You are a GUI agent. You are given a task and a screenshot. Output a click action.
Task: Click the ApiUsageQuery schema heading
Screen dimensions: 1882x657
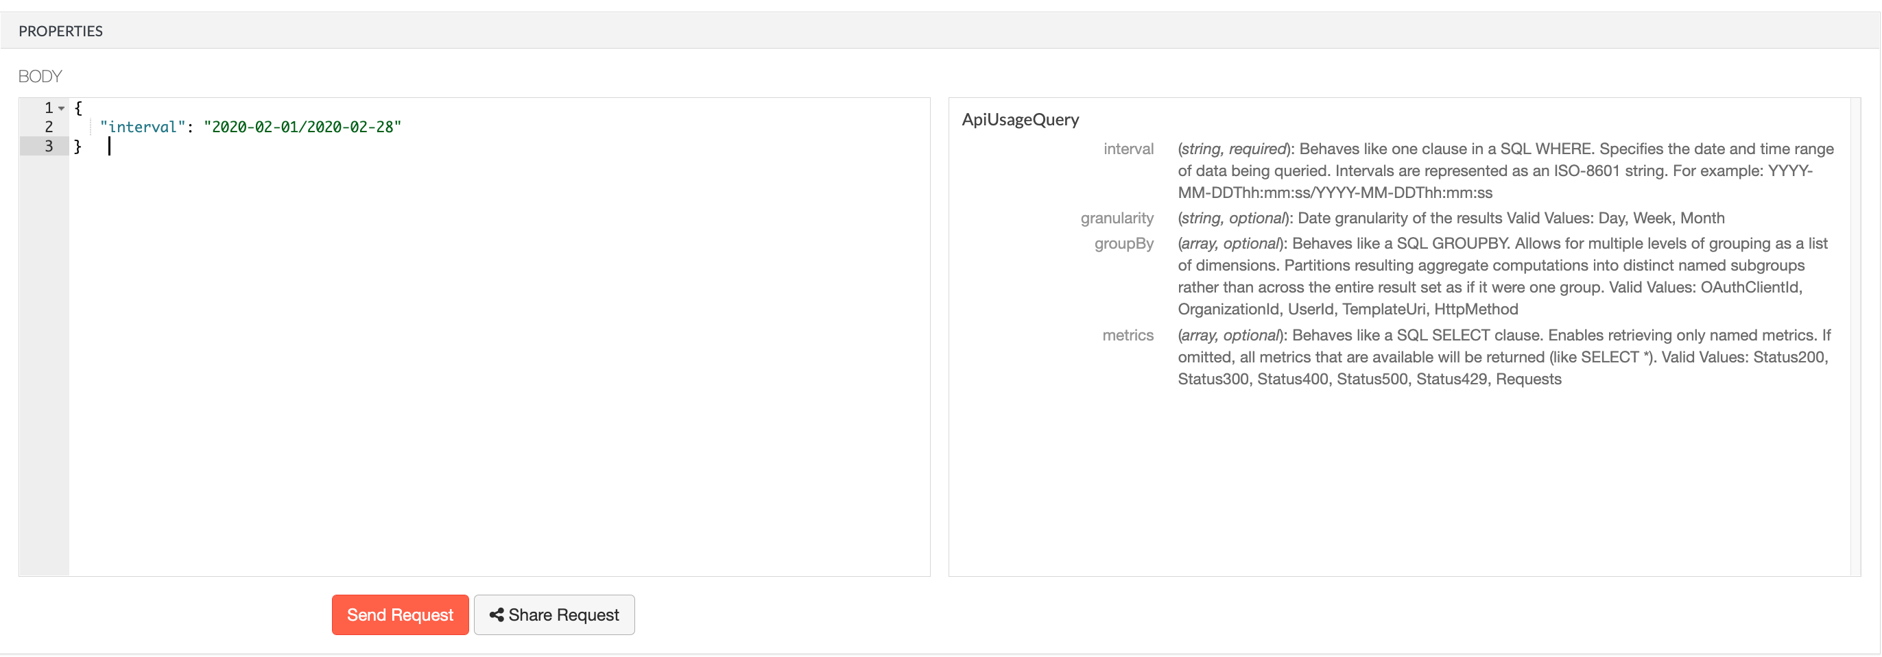1020,120
